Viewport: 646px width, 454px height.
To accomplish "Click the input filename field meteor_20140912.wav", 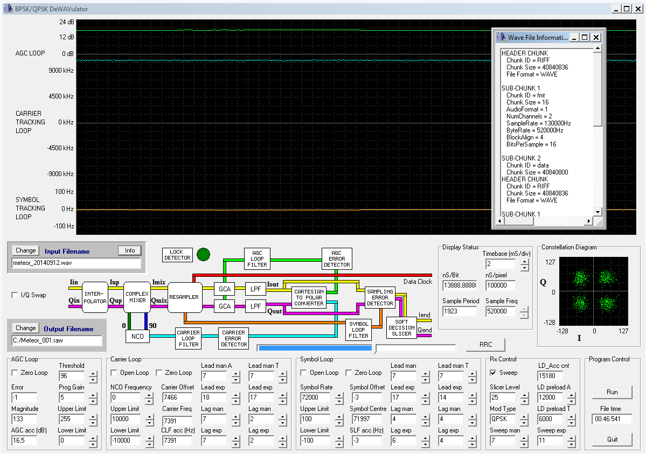I will [x=76, y=263].
